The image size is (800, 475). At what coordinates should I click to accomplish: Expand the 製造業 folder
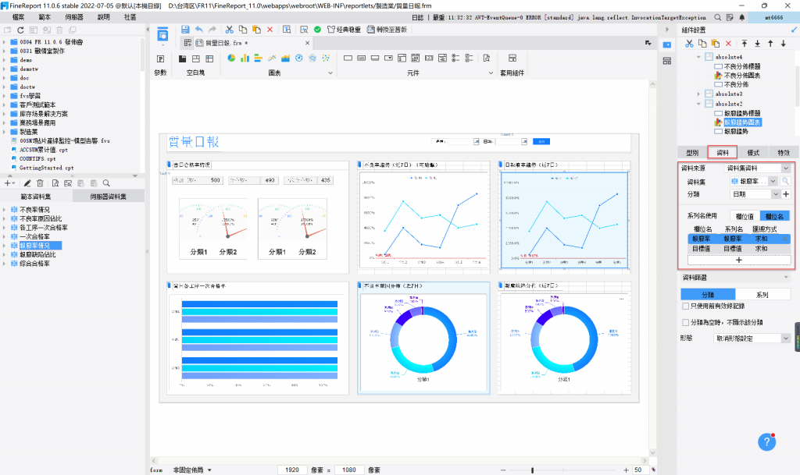tap(4, 132)
